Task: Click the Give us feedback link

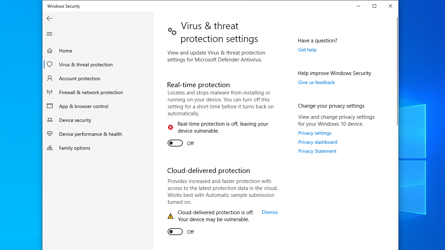Action: (x=316, y=82)
